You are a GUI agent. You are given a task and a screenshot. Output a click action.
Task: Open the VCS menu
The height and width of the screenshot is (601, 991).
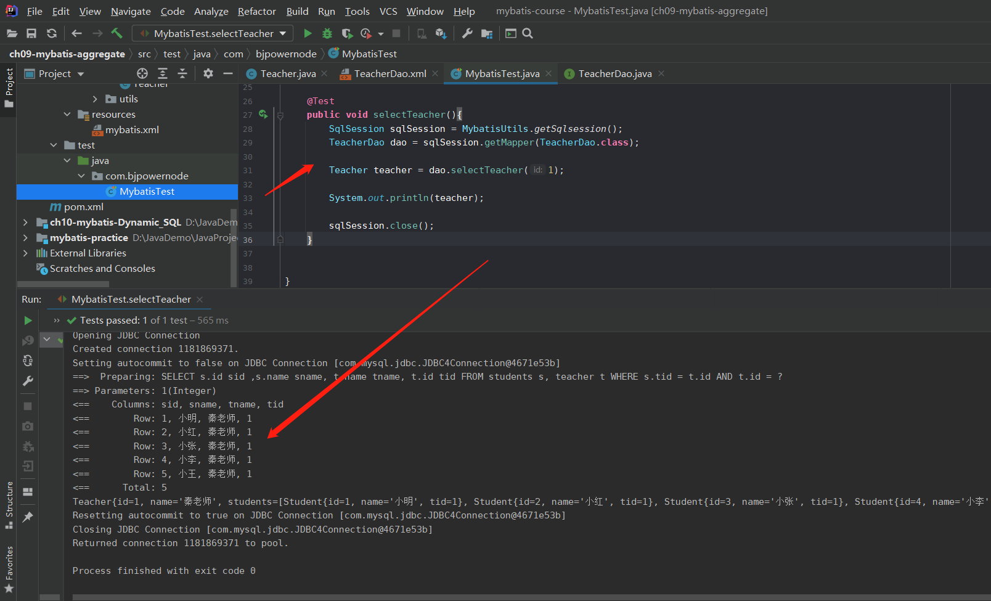(388, 11)
